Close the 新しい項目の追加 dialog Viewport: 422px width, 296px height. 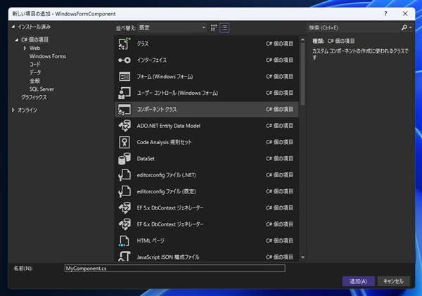click(405, 14)
